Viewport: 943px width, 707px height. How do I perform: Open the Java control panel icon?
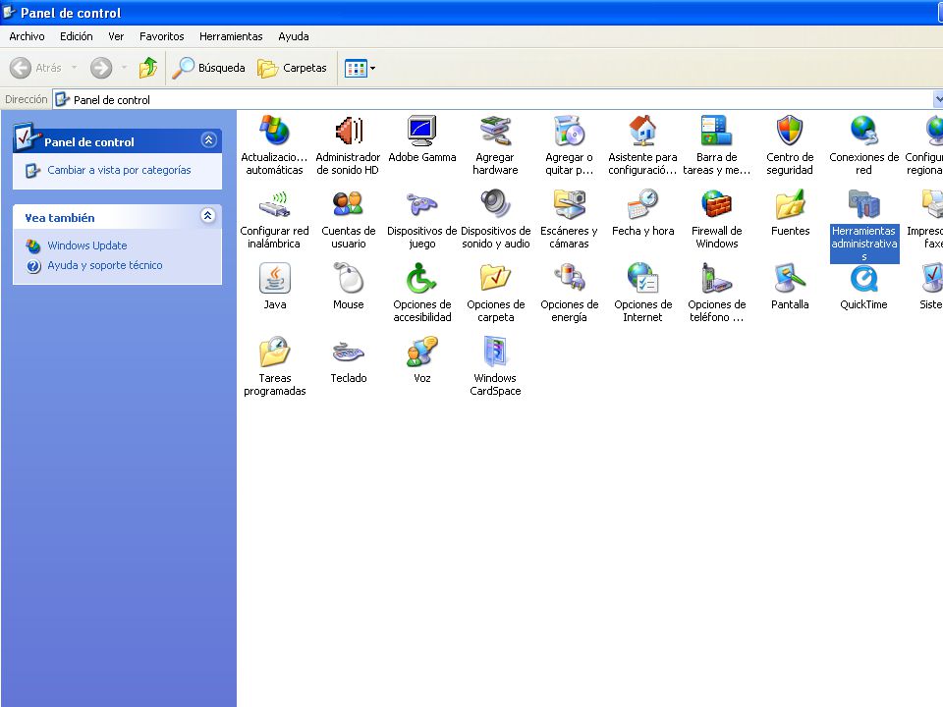point(274,278)
